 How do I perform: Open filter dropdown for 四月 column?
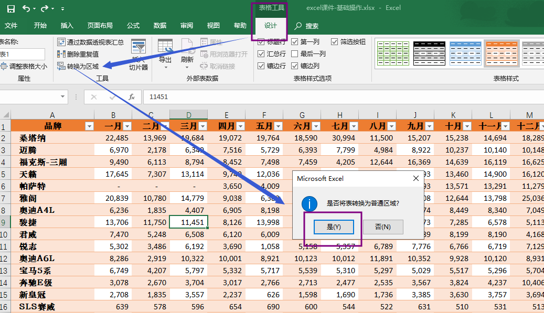point(240,126)
